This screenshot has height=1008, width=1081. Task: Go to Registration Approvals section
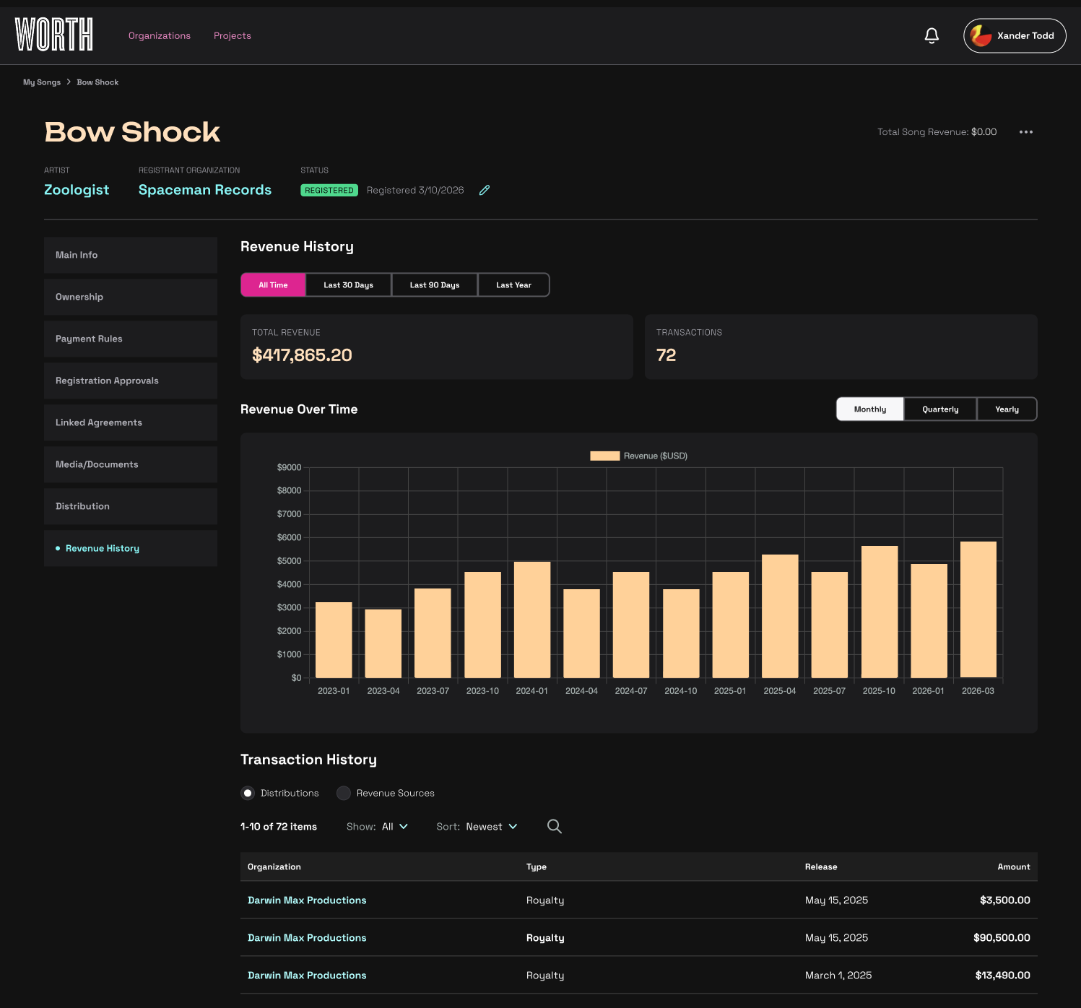(x=131, y=381)
